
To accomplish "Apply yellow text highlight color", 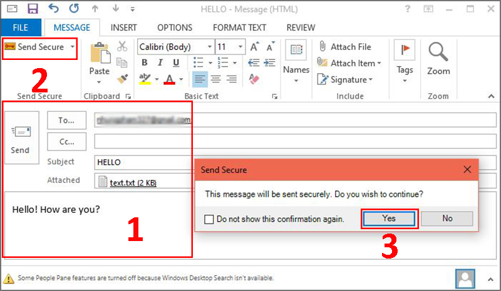I will tap(145, 79).
